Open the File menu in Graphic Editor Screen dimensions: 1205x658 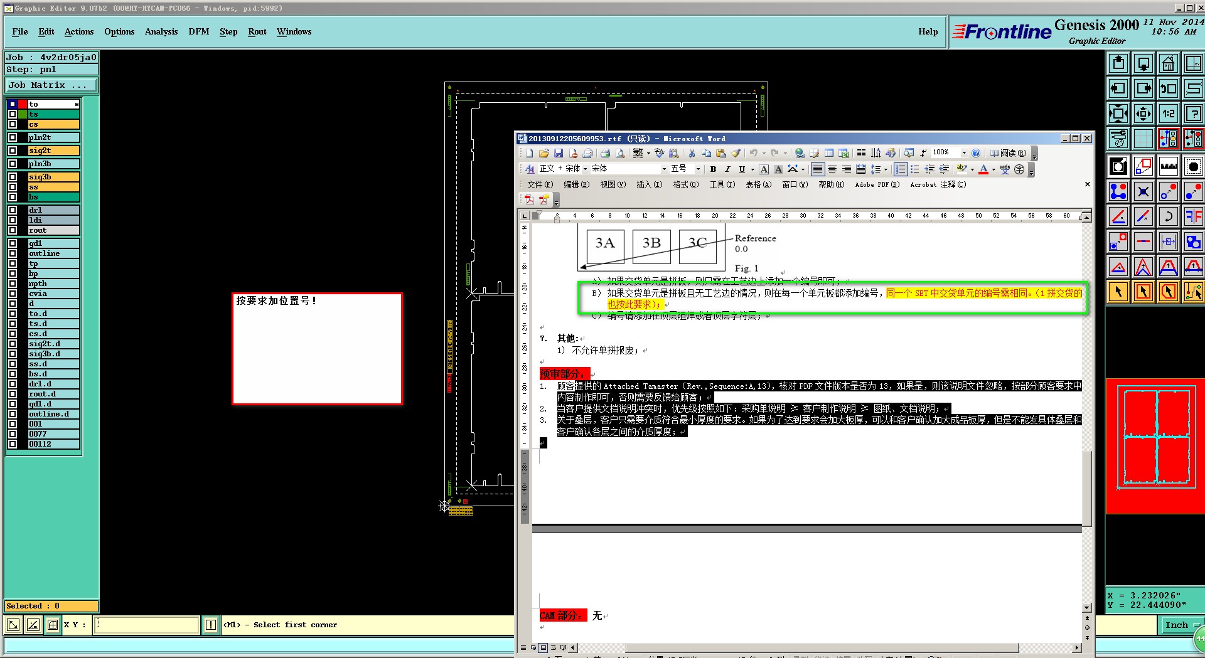(x=20, y=32)
